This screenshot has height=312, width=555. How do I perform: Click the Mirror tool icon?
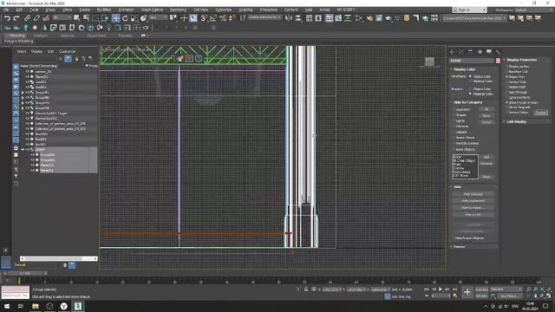[289, 18]
